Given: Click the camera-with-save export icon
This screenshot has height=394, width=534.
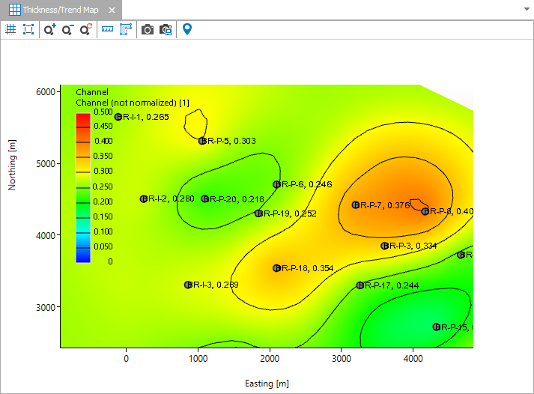Looking at the screenshot, I should point(166,29).
